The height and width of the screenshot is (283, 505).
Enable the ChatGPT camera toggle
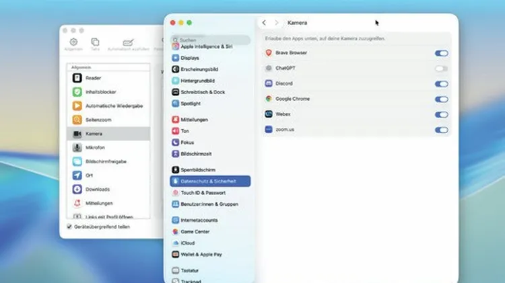pos(441,69)
